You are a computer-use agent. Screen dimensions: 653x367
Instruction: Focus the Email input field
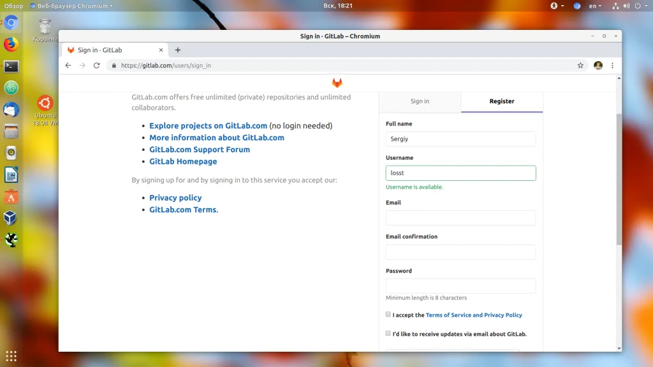coord(460,218)
